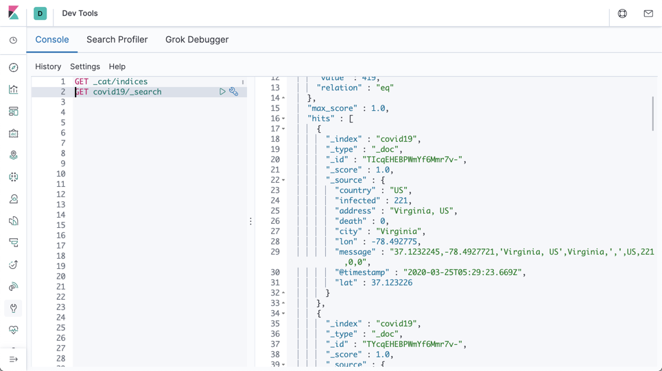Collapse object fold at line 17

284,129
